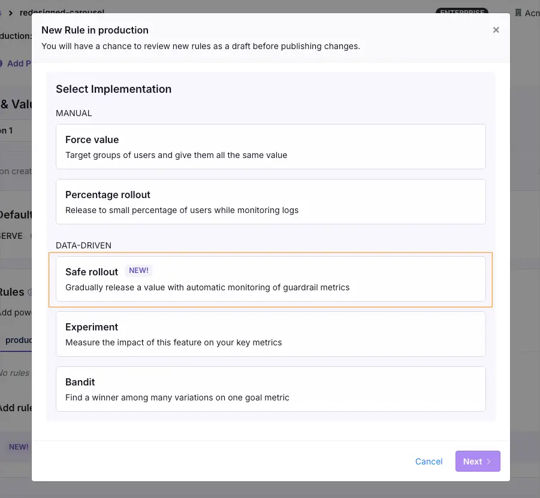Click the Select Implementation heading
This screenshot has height=498, width=540.
click(x=114, y=89)
